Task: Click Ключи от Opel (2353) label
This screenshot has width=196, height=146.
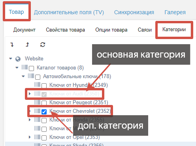Action: click(x=75, y=137)
